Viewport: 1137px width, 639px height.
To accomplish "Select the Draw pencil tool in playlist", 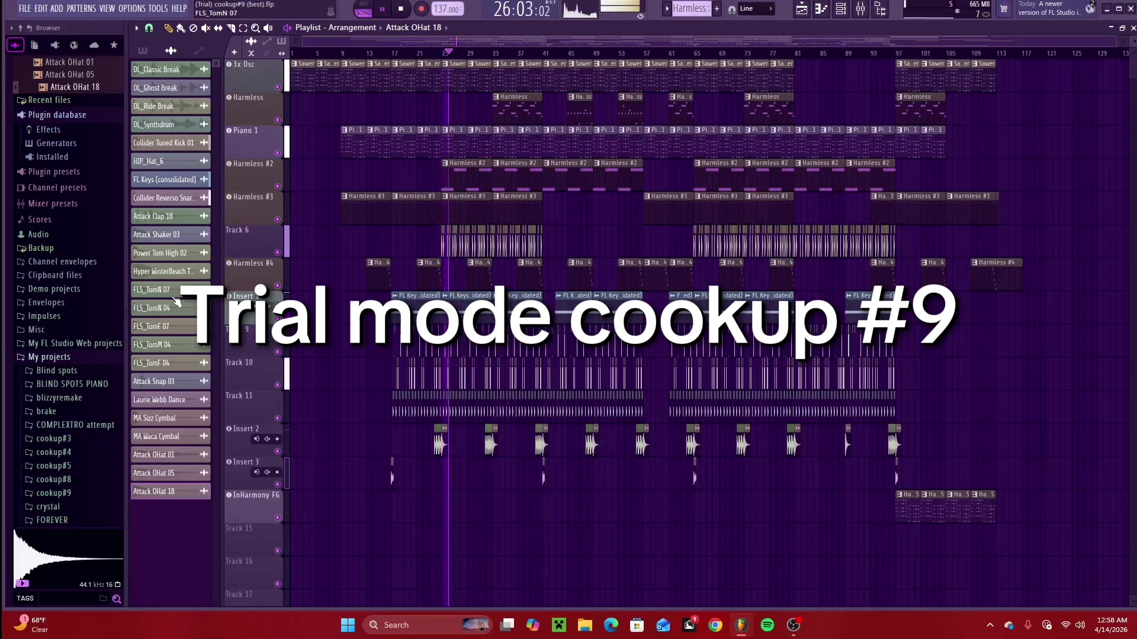I will click(x=168, y=28).
